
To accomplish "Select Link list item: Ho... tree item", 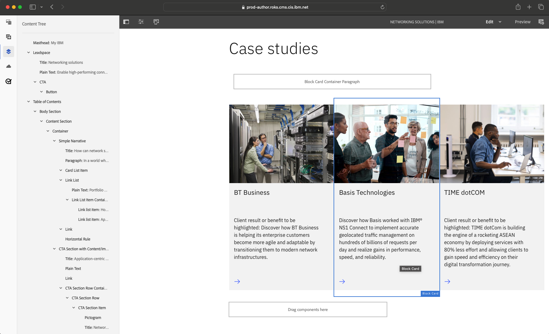I will pos(93,209).
